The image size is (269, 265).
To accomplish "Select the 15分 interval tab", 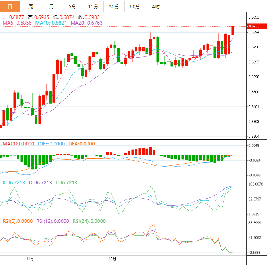I will [x=93, y=6].
